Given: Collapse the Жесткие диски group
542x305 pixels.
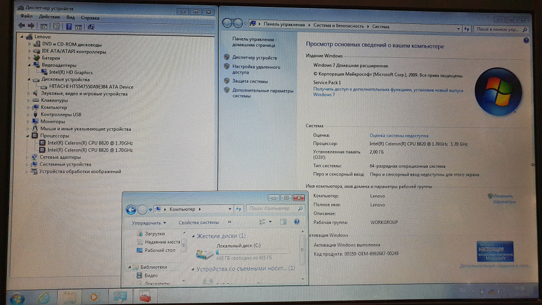Looking at the screenshot, I should coord(193,236).
